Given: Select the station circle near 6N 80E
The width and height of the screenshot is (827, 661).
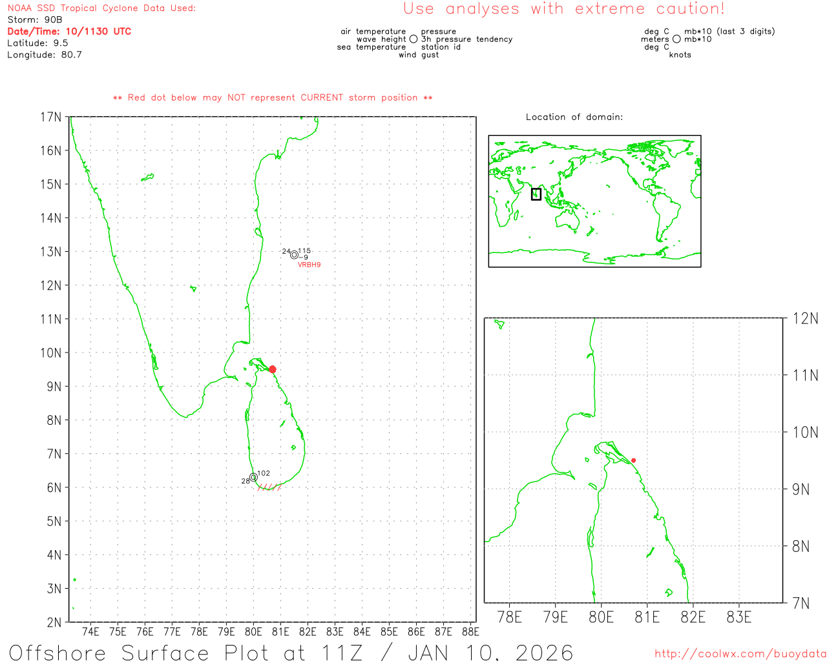Looking at the screenshot, I should [x=253, y=478].
